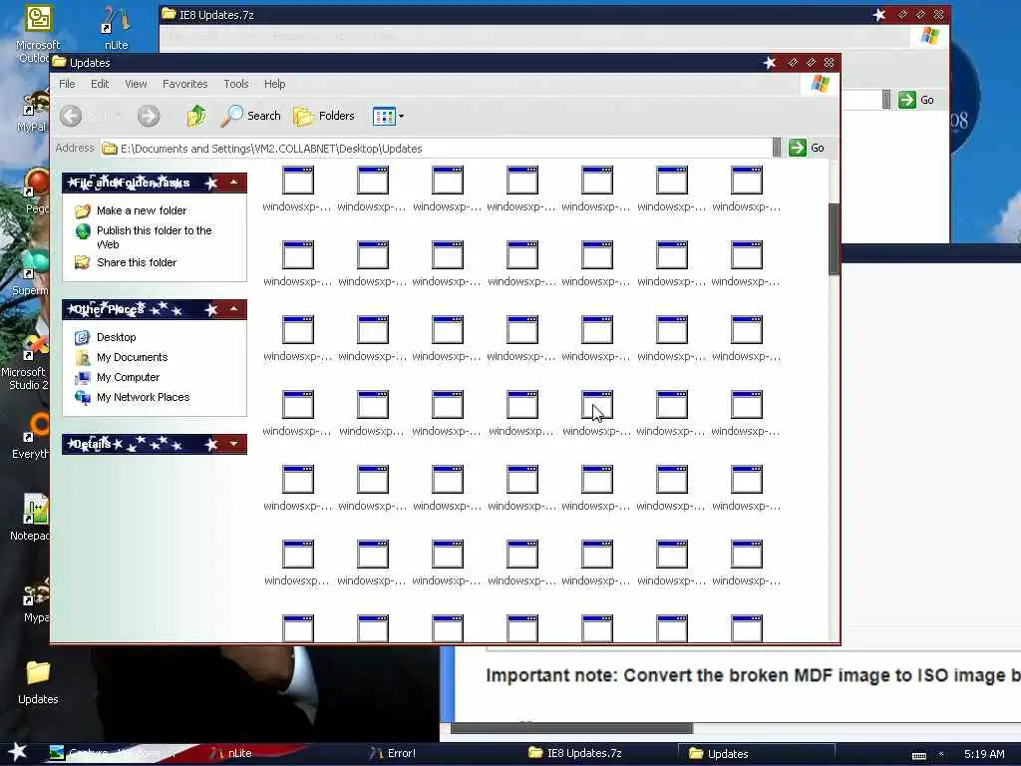Select the Updates folder on desktop
Viewport: 1021px width, 766px height.
(x=38, y=682)
